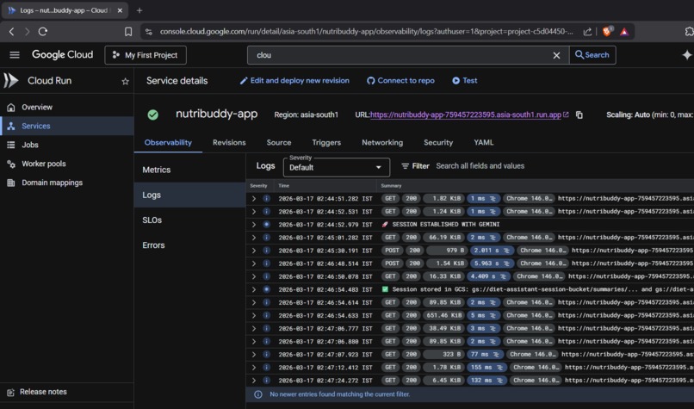Open a new browser tab with plus
Image resolution: width=694 pixels, height=409 pixels.
(139, 10)
